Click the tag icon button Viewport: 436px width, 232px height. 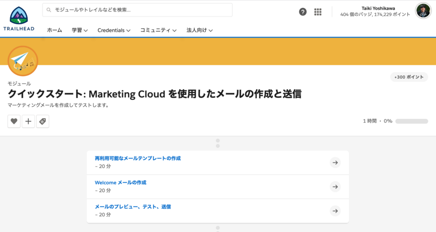pyautogui.click(x=43, y=122)
